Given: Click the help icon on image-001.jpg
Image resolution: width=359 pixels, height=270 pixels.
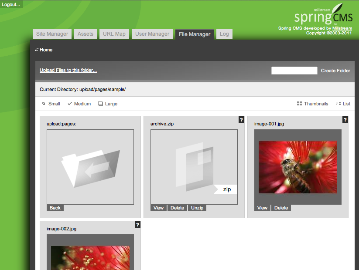Looking at the screenshot, I should (345, 120).
